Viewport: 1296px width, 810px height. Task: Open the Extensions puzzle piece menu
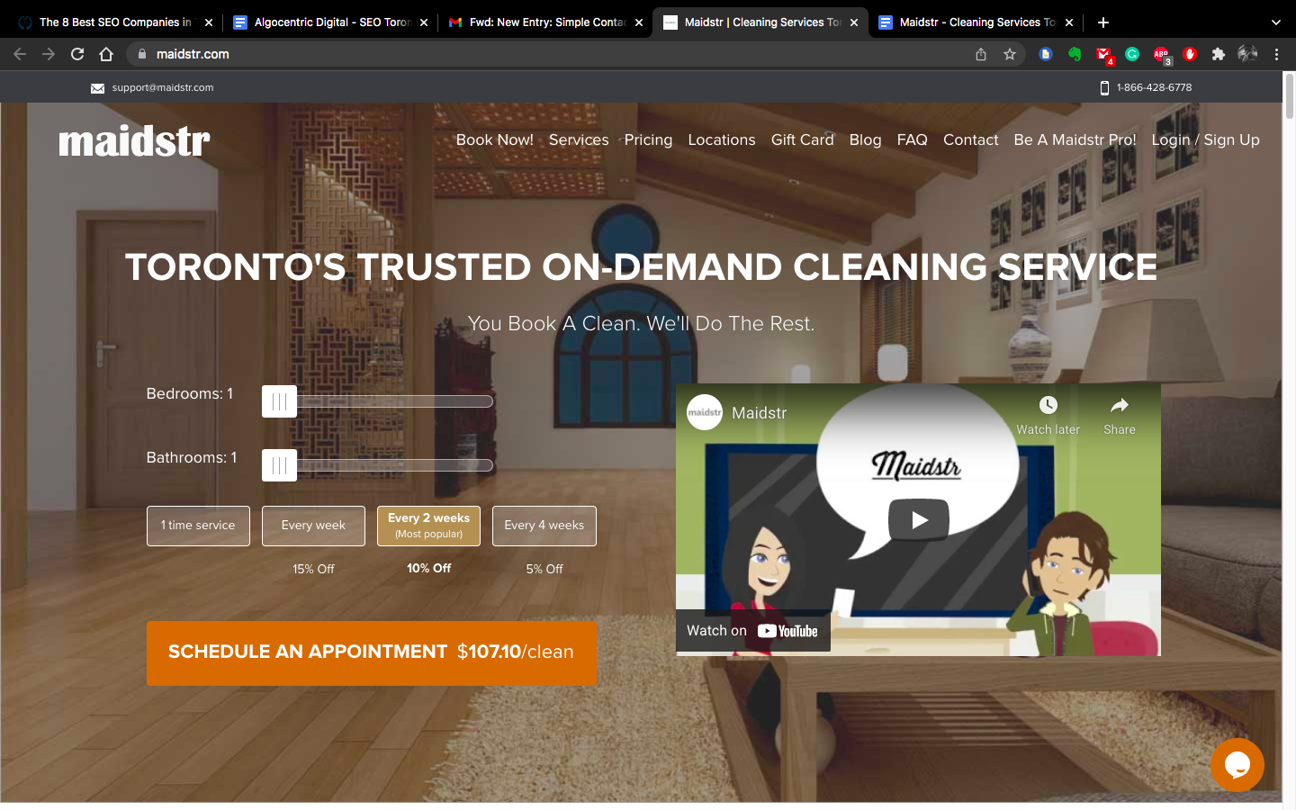click(1219, 54)
